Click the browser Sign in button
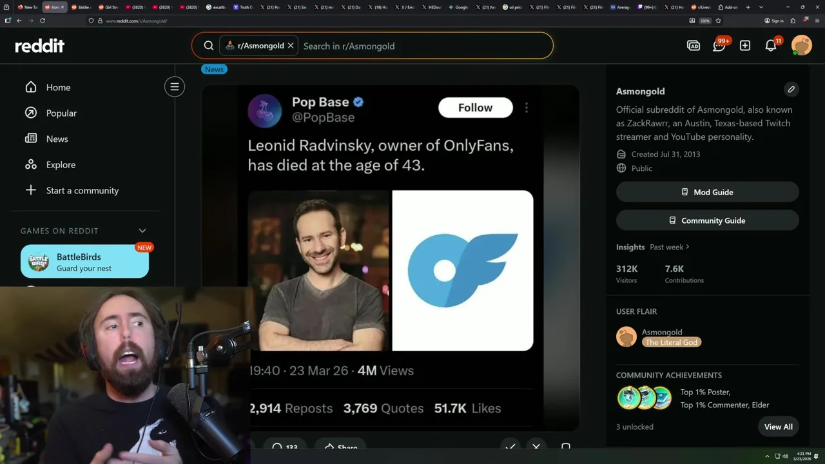Image resolution: width=825 pixels, height=464 pixels. [x=773, y=21]
